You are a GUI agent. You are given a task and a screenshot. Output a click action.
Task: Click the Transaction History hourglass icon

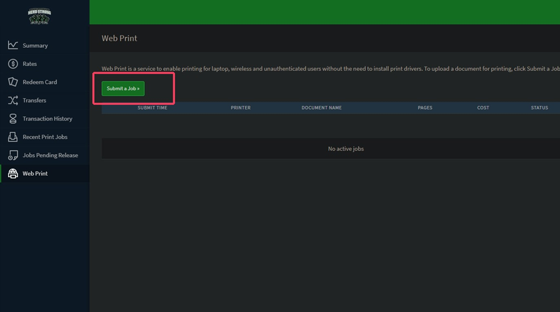pyautogui.click(x=13, y=118)
